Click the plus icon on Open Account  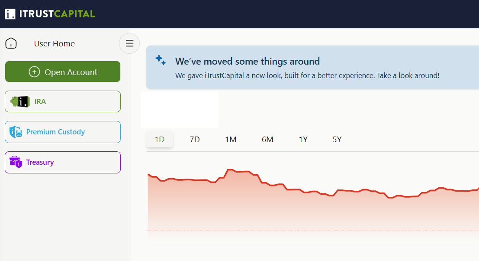(34, 72)
